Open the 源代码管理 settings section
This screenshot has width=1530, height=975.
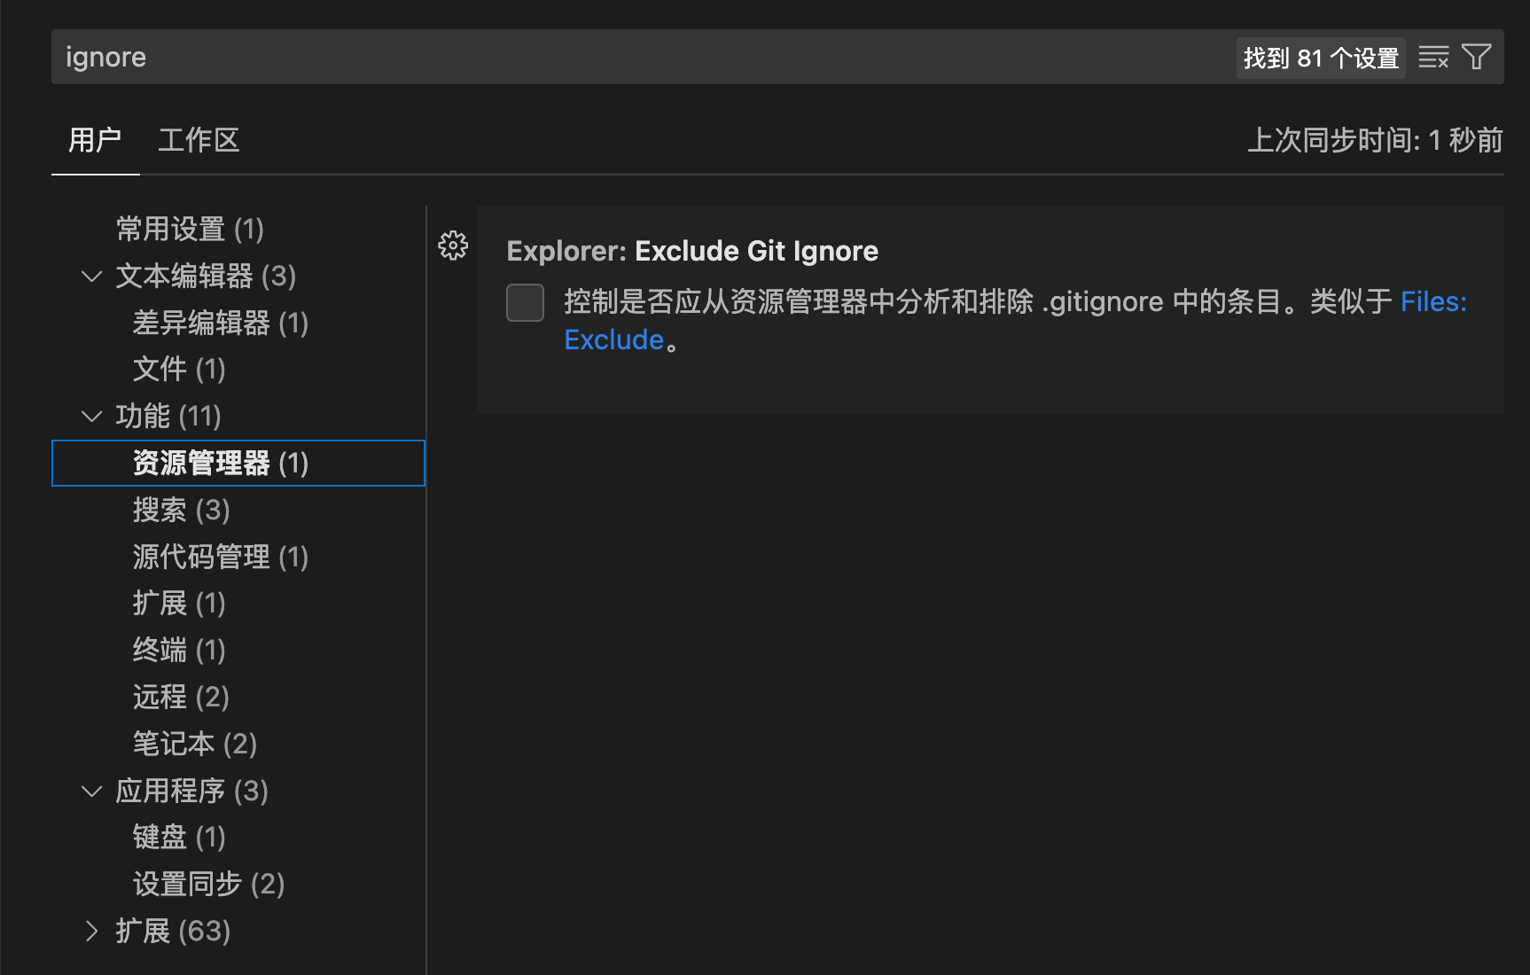pyautogui.click(x=220, y=556)
